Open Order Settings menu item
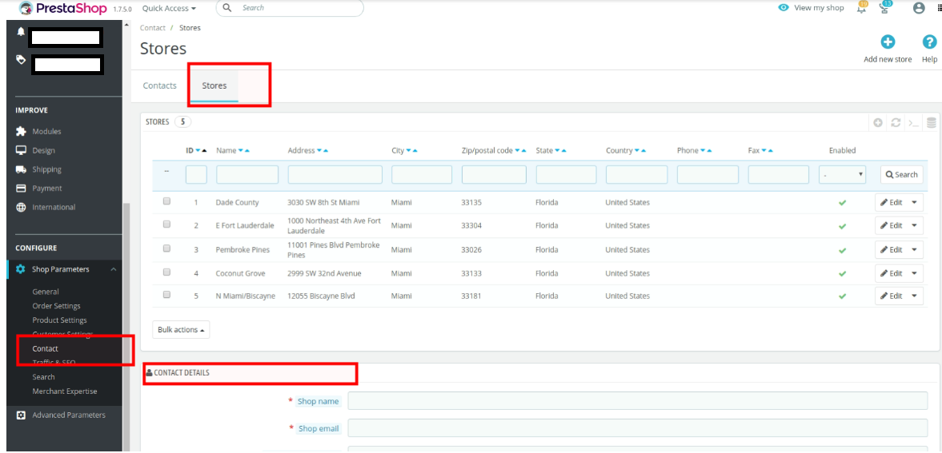This screenshot has width=942, height=453. pos(57,306)
